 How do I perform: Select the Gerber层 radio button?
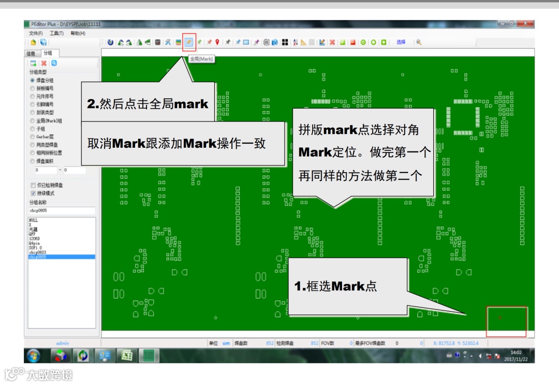tap(33, 136)
